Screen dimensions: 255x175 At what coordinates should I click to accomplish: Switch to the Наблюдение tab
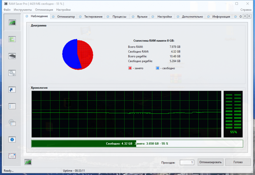point(37,16)
